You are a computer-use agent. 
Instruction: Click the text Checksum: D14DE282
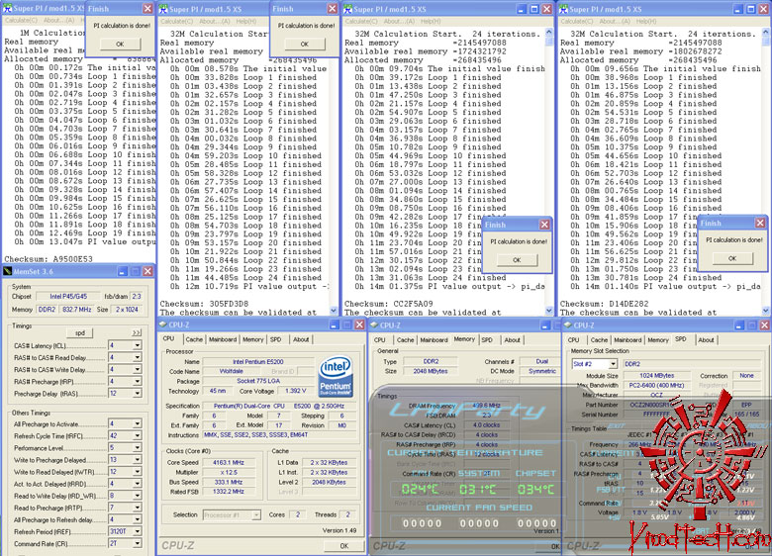604,304
